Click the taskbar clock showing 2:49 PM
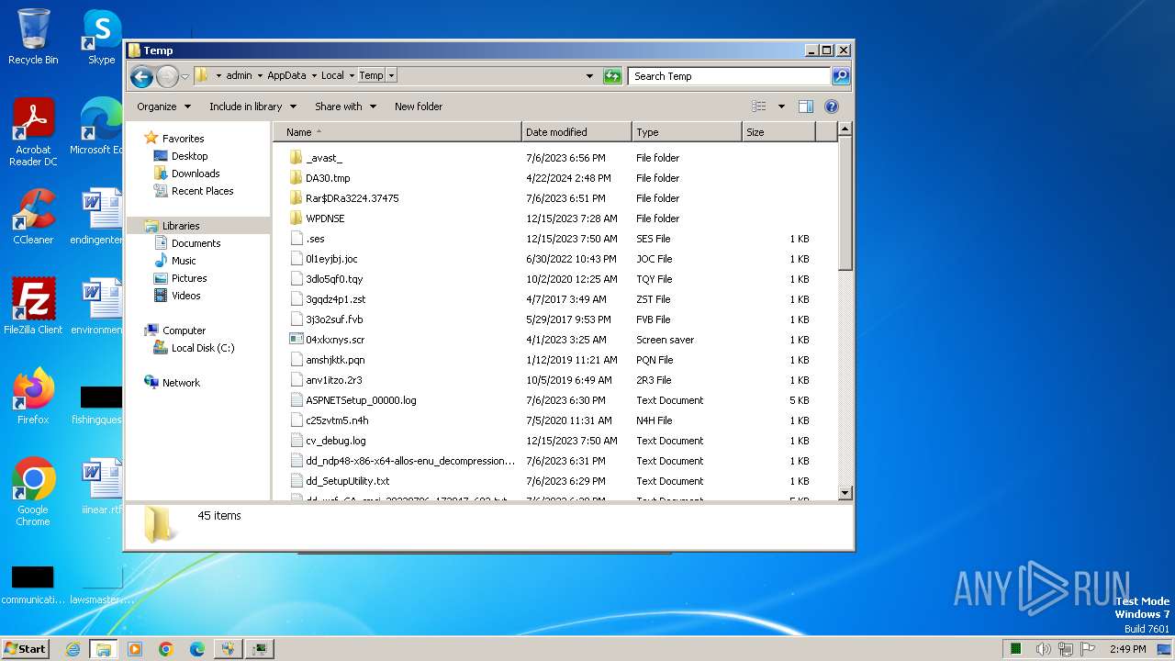1175x661 pixels. click(1127, 649)
